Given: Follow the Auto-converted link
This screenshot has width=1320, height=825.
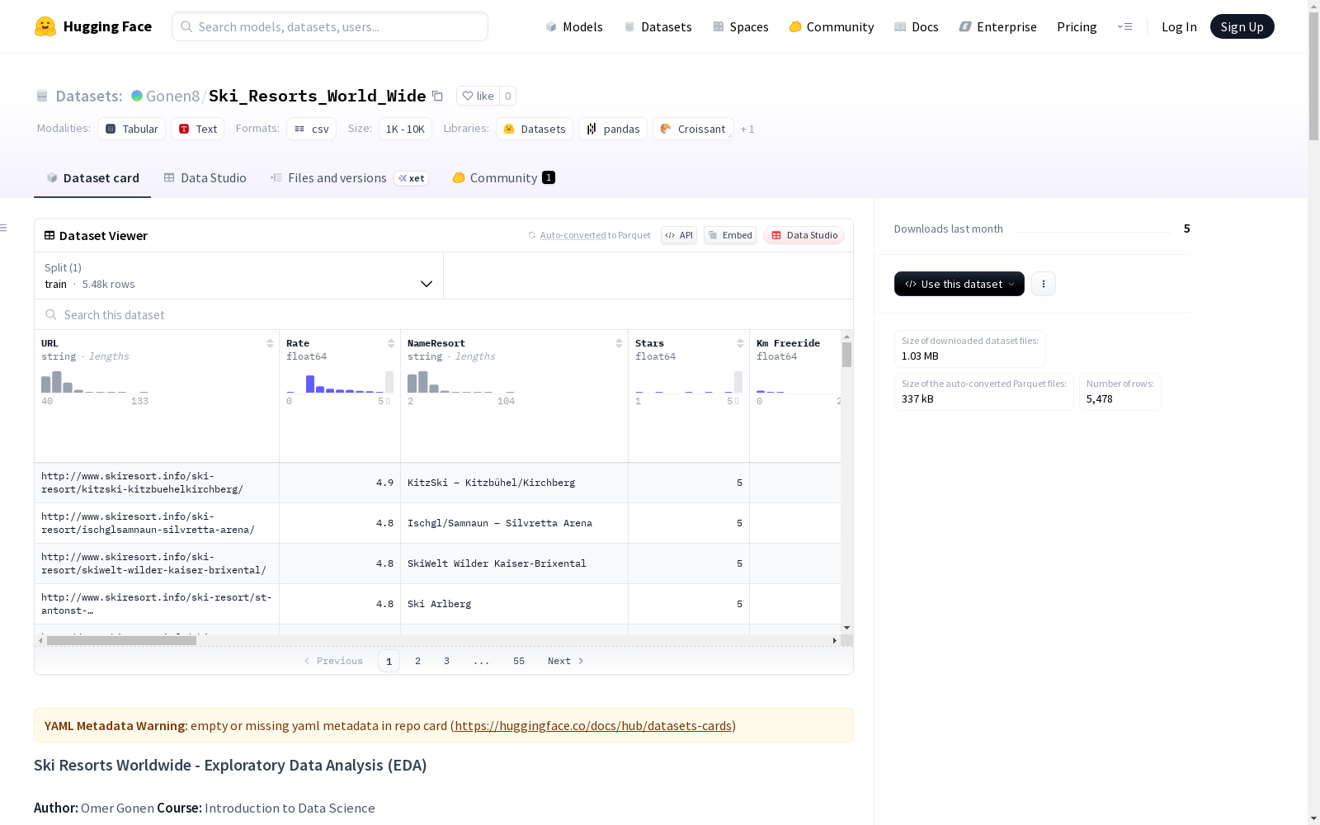Looking at the screenshot, I should click(x=573, y=235).
